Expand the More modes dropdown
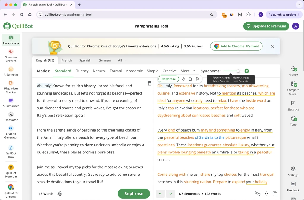Image resolution: width=304 pixels, height=200 pixels. (x=188, y=71)
